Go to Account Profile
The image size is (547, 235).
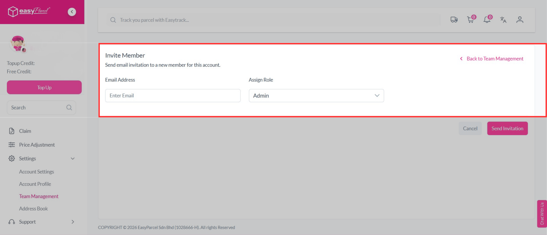(35, 184)
